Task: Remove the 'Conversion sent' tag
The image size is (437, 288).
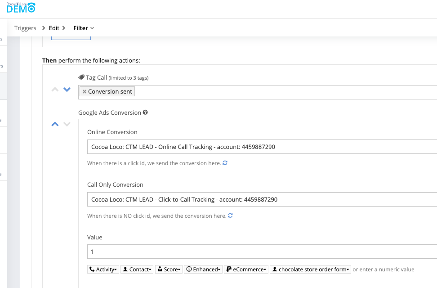Action: point(84,92)
